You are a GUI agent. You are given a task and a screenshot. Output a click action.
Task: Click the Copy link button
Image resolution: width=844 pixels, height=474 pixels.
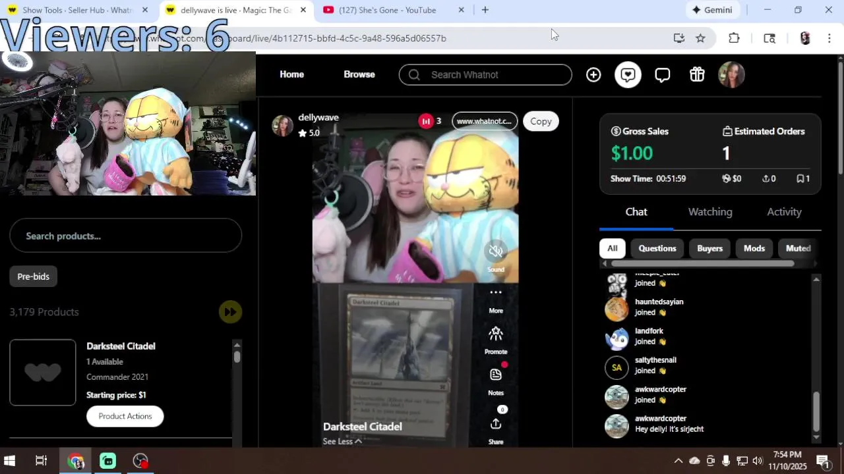click(x=541, y=121)
